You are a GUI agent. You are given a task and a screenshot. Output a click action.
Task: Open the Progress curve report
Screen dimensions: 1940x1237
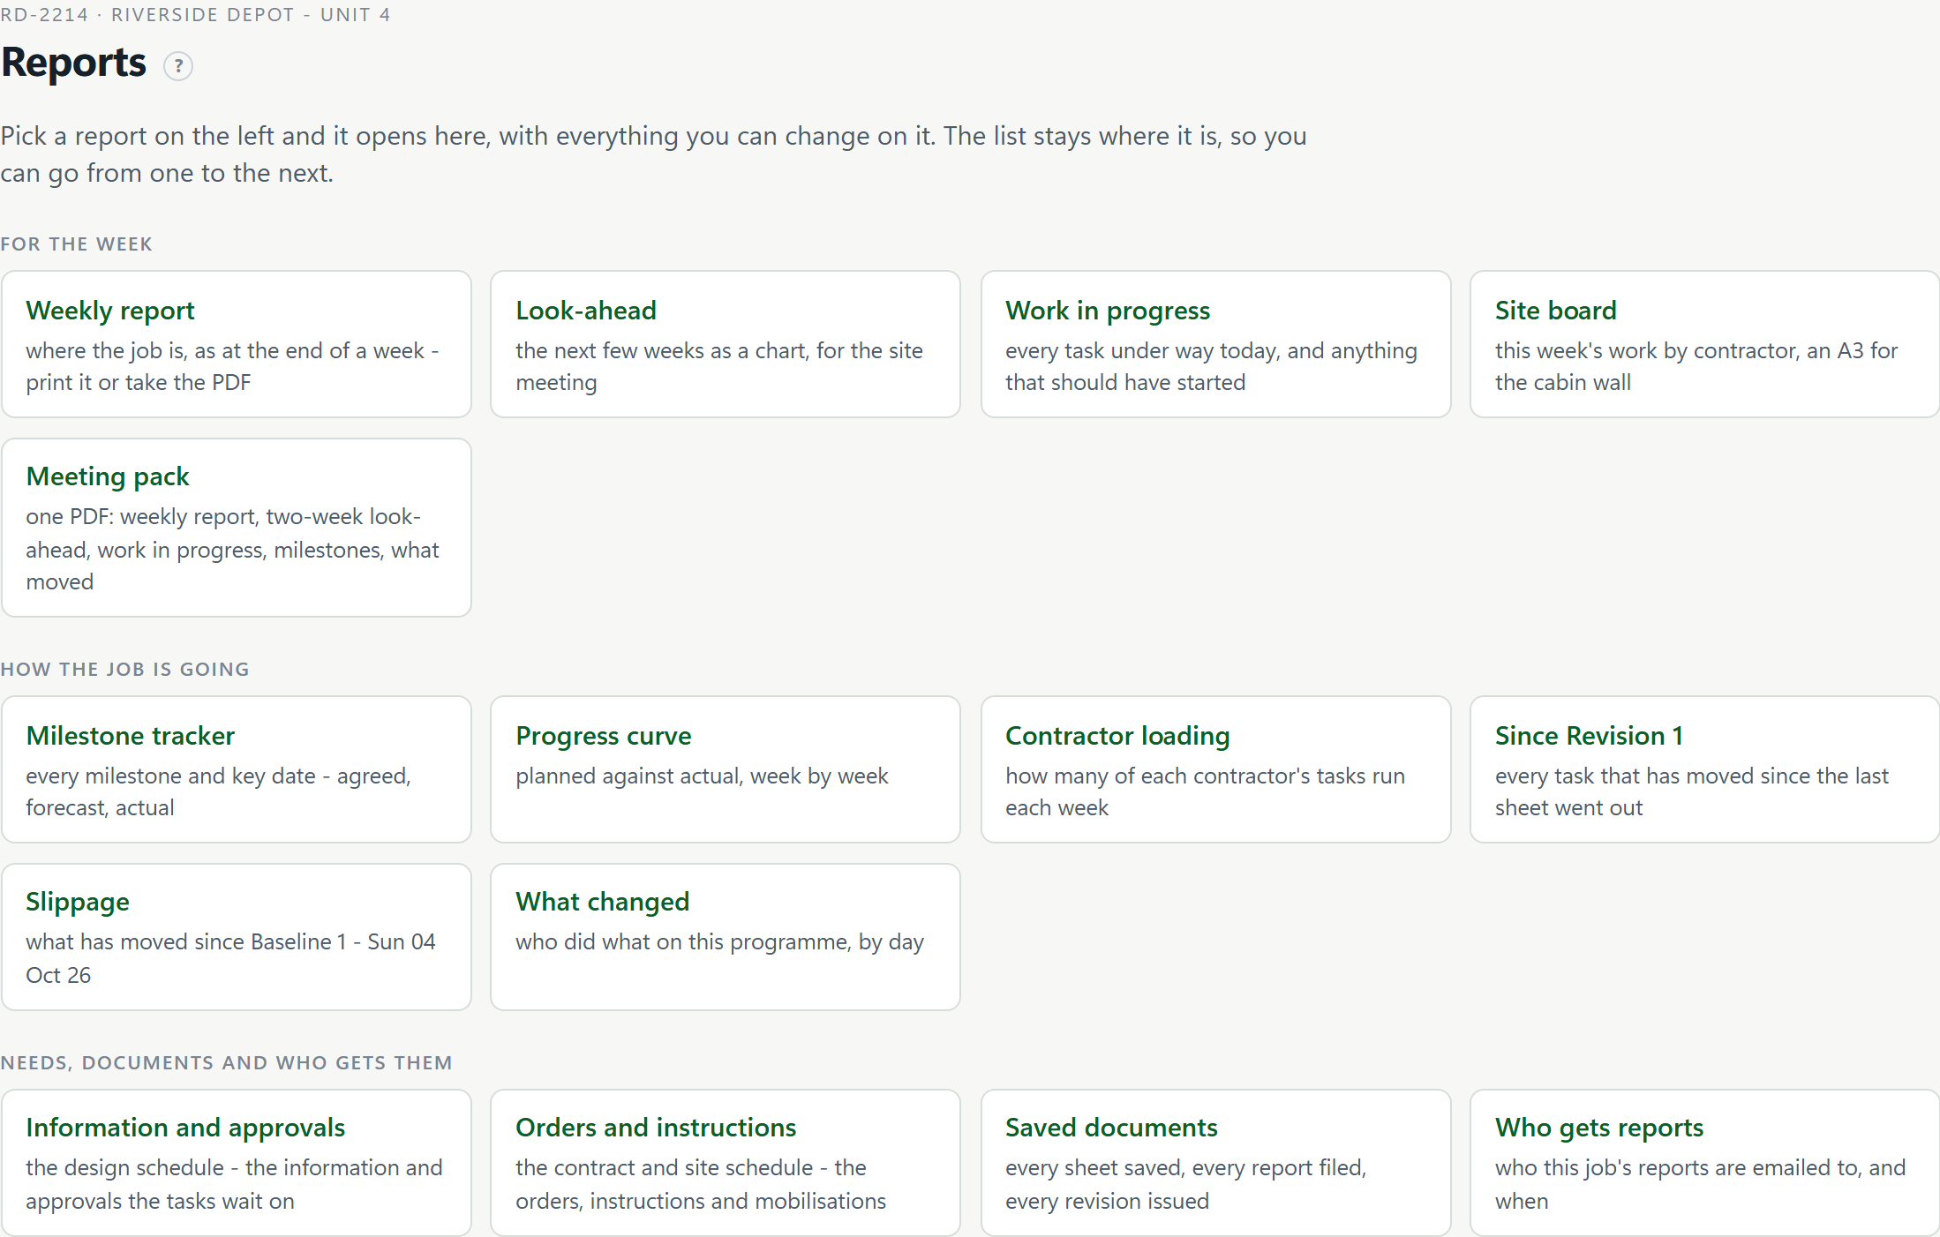(x=726, y=769)
